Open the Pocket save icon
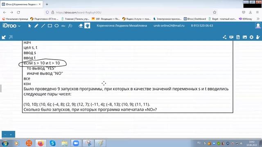 pyautogui.click(x=244, y=12)
